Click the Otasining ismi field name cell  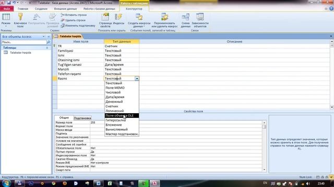(80, 60)
